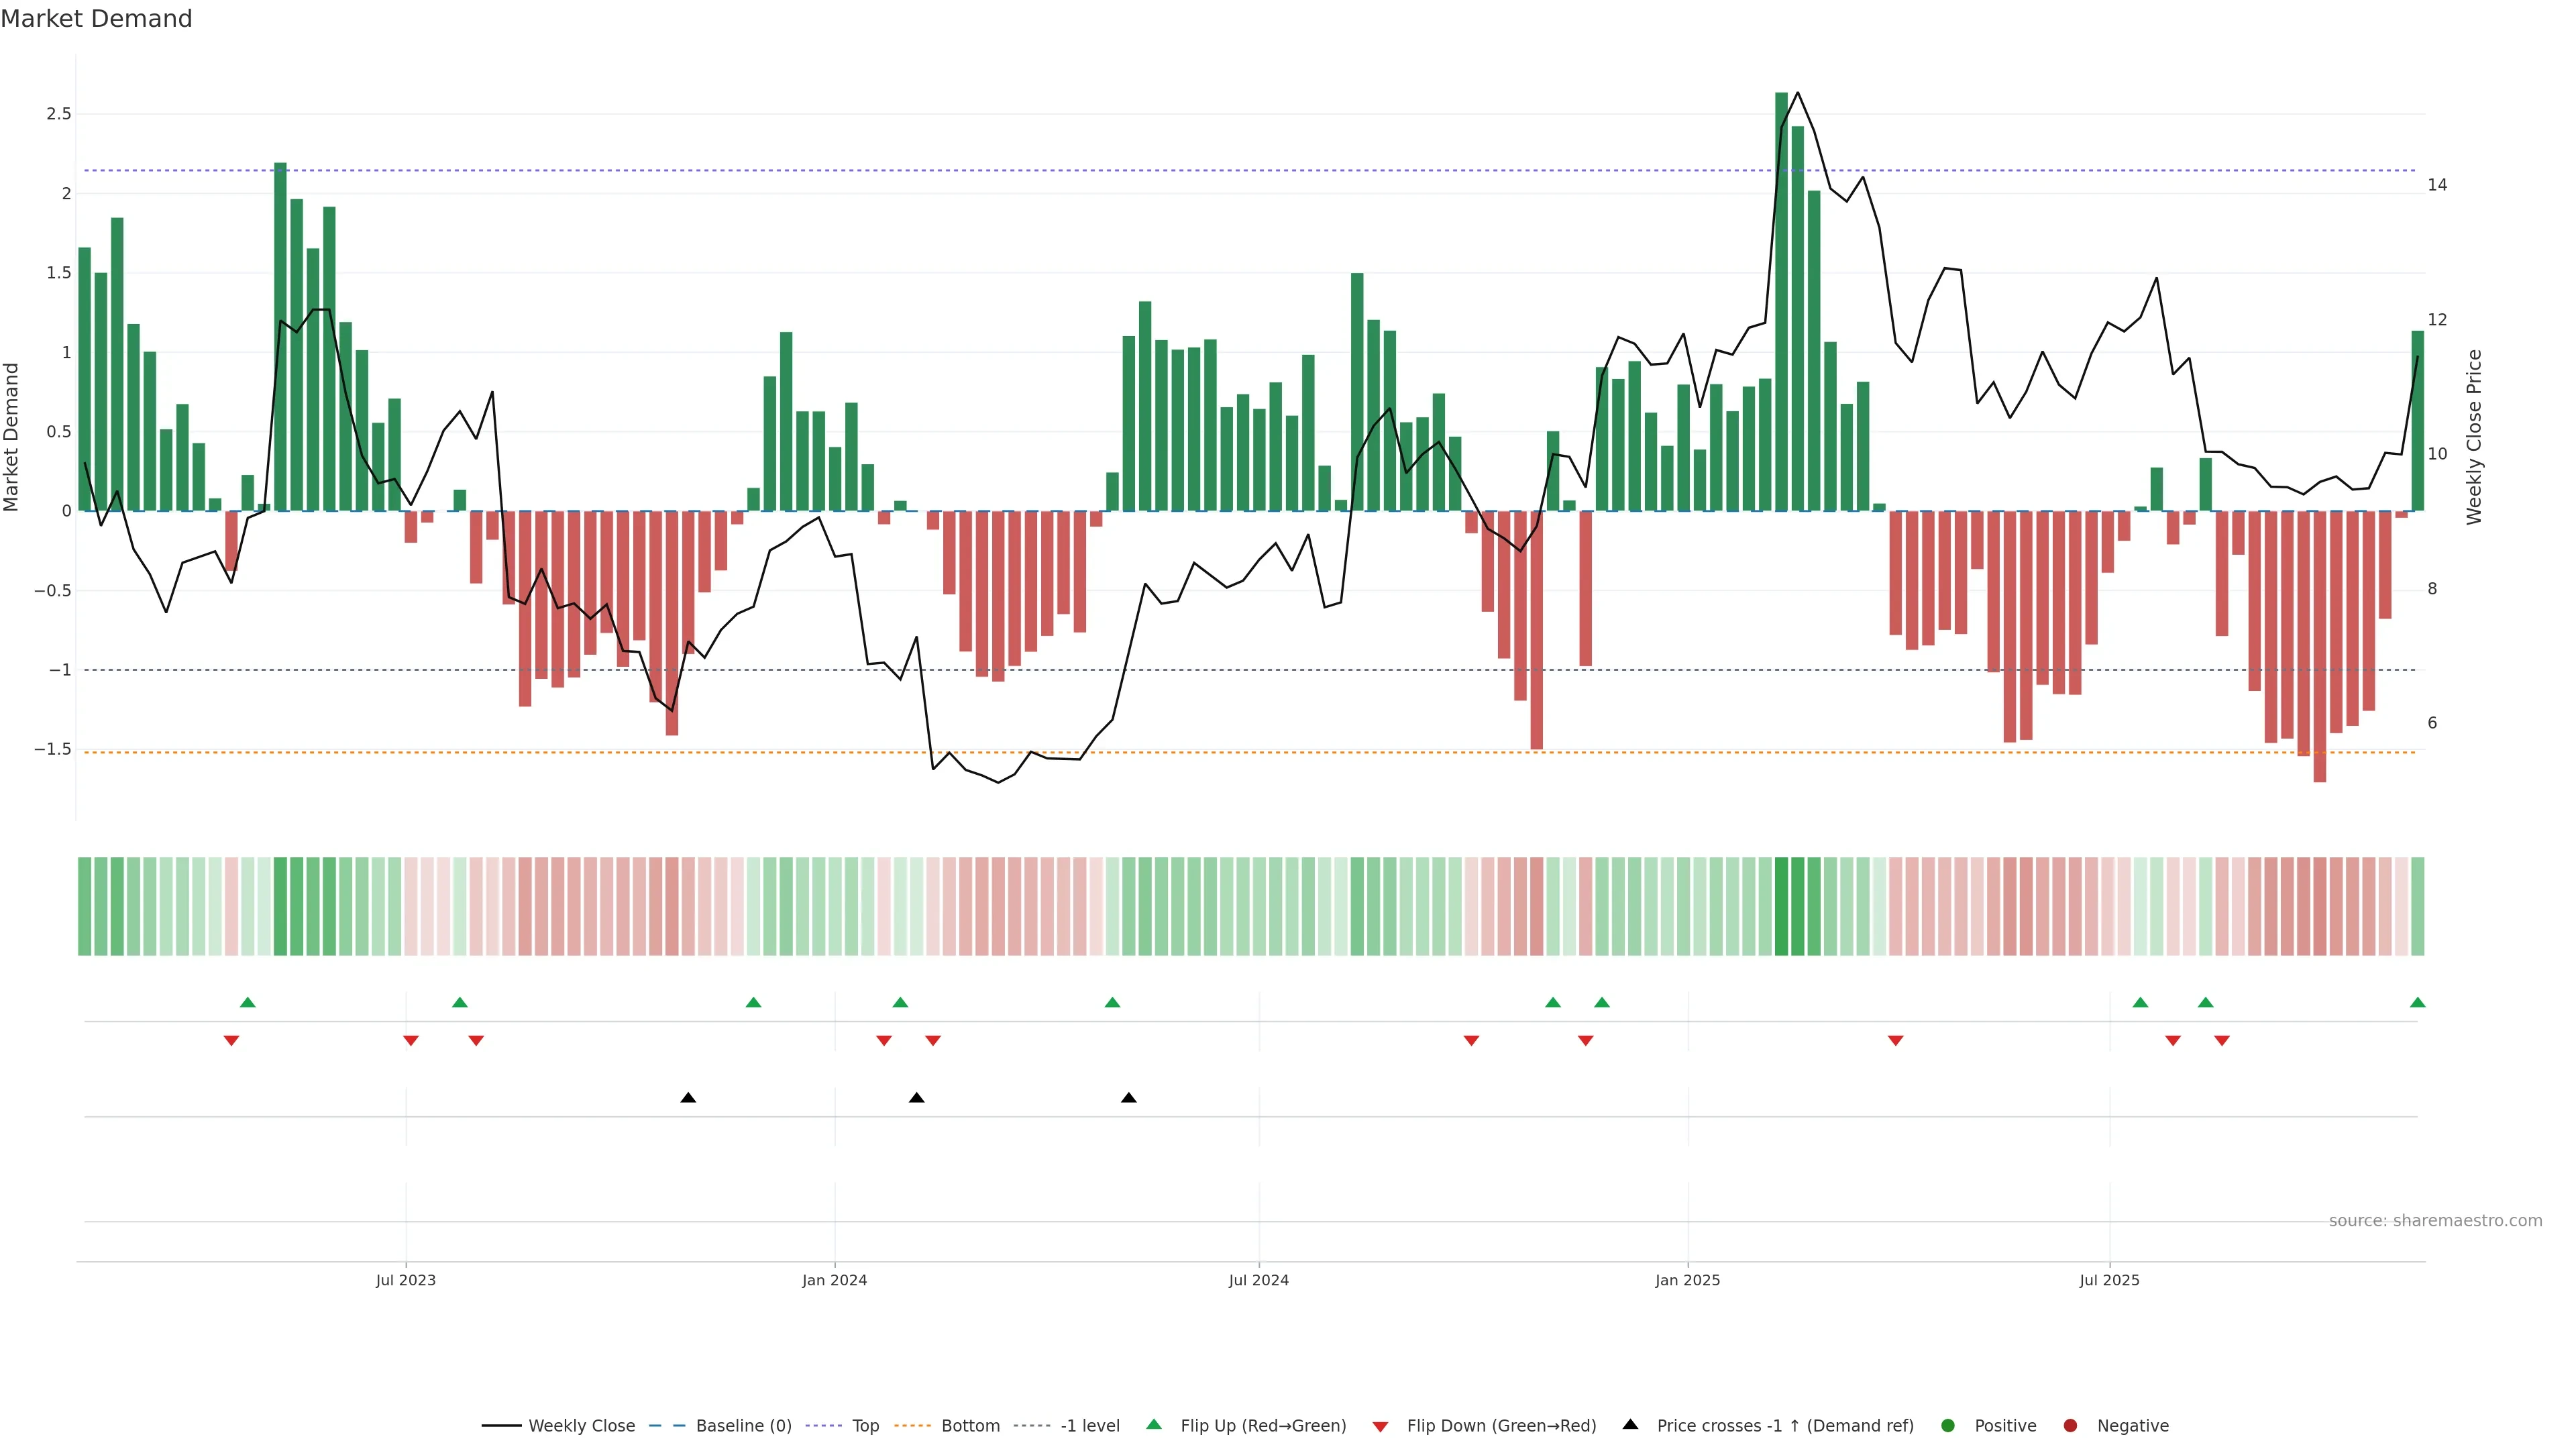The width and height of the screenshot is (2576, 1449).
Task: Click the lowest red demand bar
Action: click(x=2319, y=646)
